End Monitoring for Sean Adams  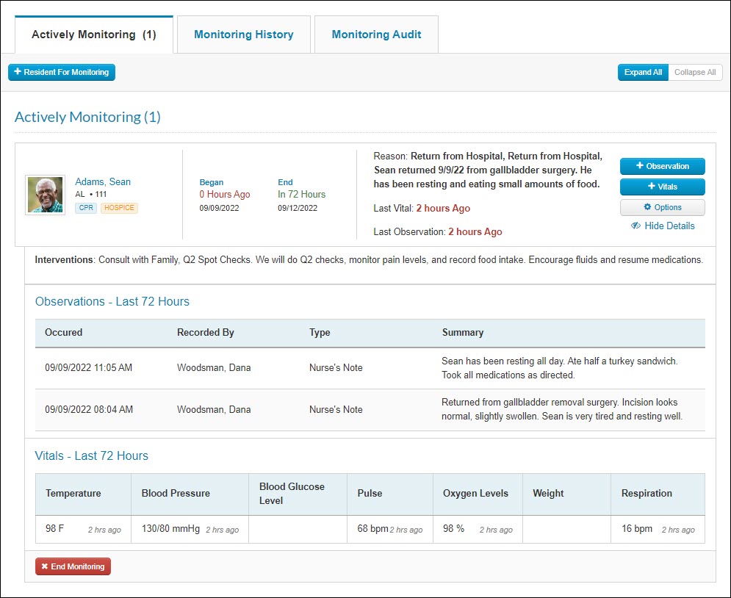73,566
